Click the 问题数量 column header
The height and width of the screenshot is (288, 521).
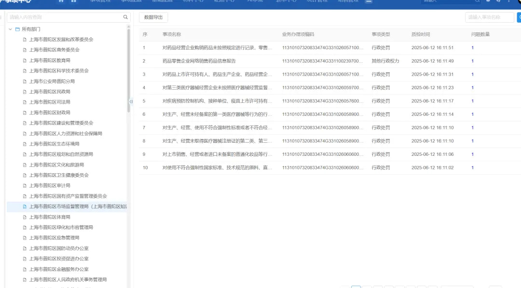pos(480,35)
